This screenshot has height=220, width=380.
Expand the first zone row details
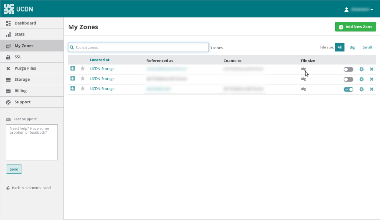73,69
